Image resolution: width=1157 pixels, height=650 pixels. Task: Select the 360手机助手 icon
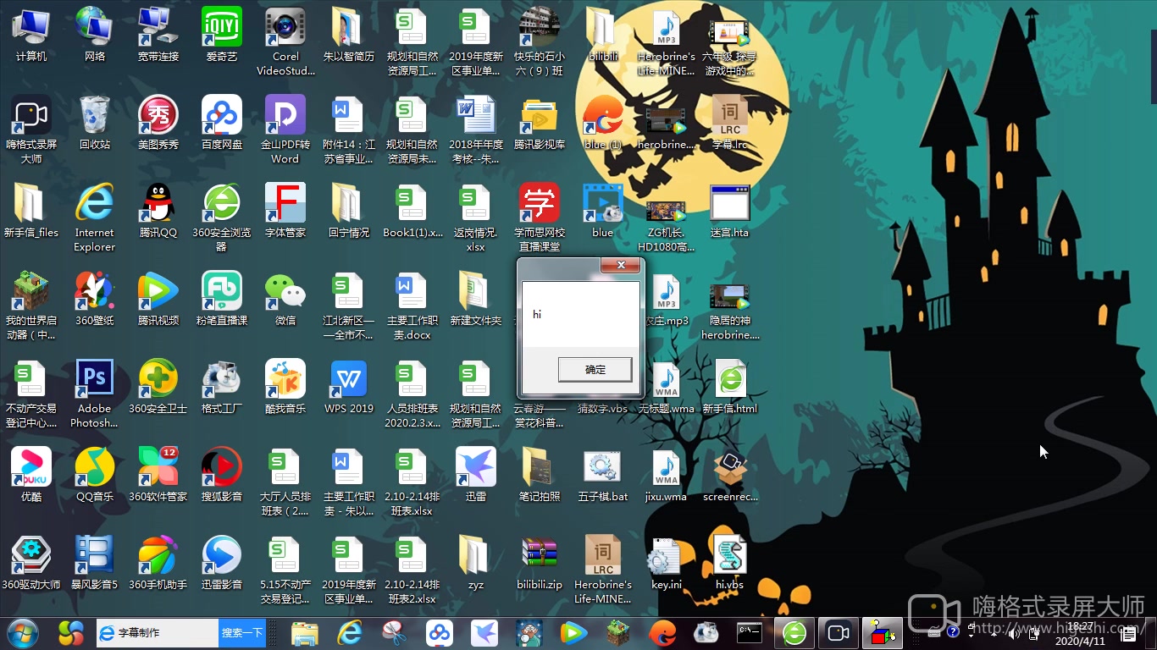(158, 563)
